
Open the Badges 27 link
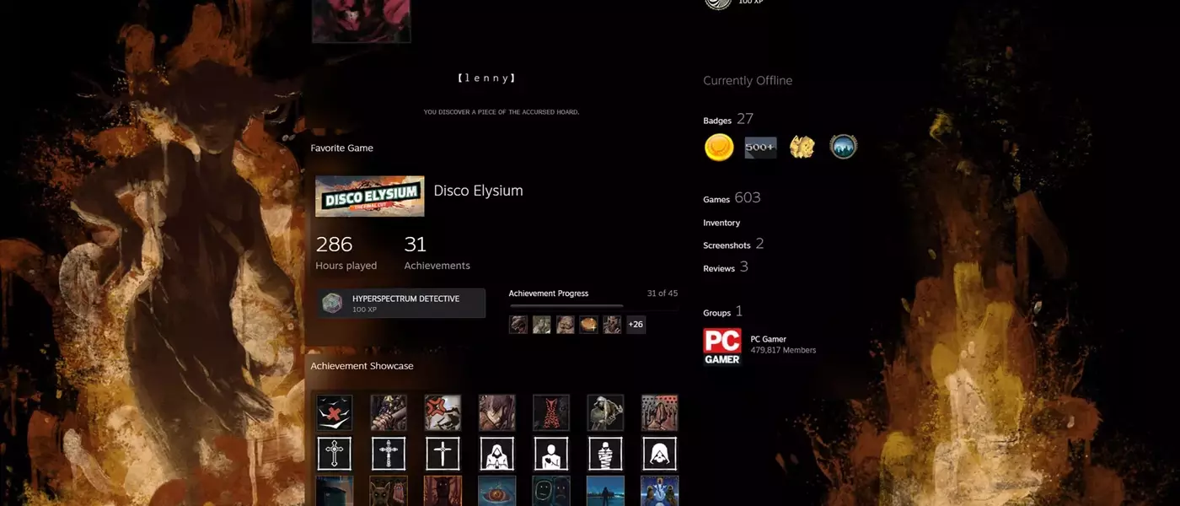click(728, 119)
